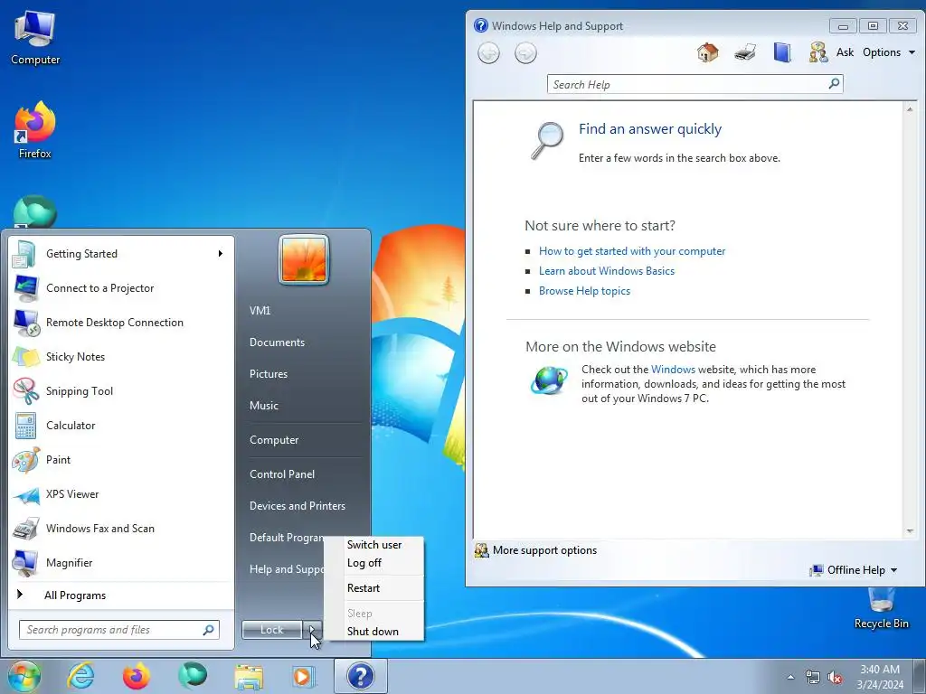Click the network tray icon
The height and width of the screenshot is (694, 926).
813,678
